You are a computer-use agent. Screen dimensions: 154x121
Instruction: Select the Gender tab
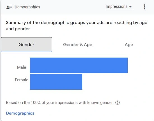[26, 45]
